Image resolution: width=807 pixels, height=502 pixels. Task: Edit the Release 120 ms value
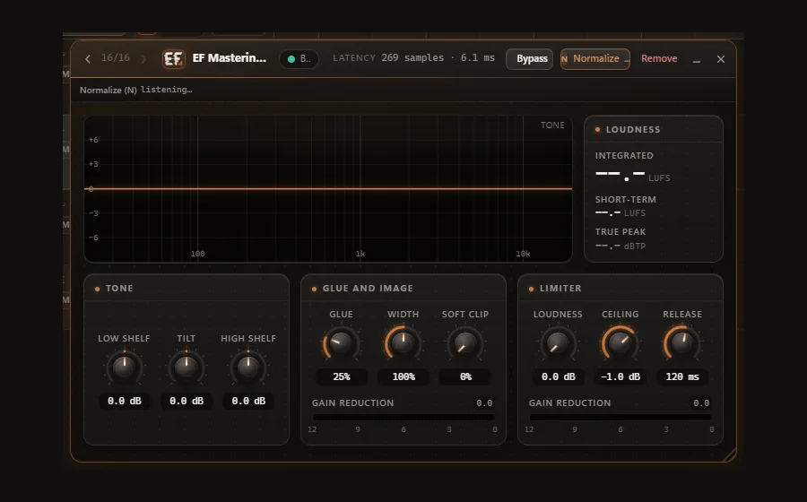(x=682, y=376)
